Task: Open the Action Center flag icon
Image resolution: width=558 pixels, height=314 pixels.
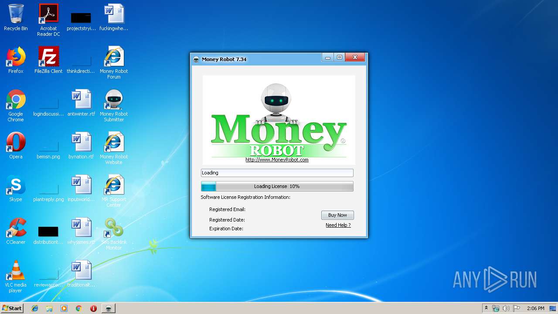Action: coord(517,308)
